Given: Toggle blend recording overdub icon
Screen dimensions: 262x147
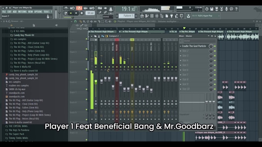Looking at the screenshot, I should coord(86,8).
